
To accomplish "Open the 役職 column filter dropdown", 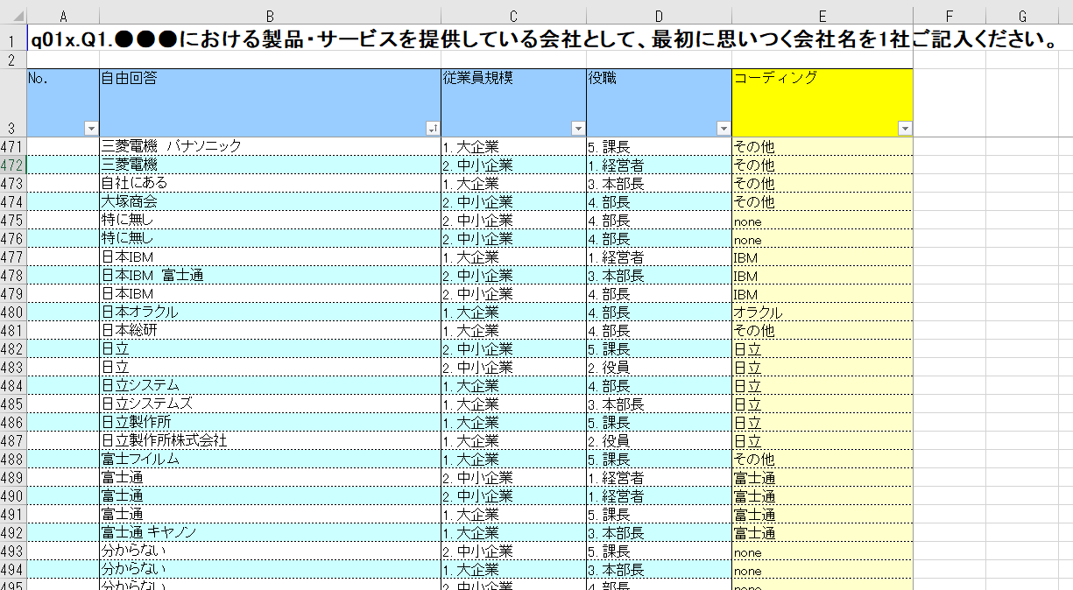I will (x=724, y=129).
